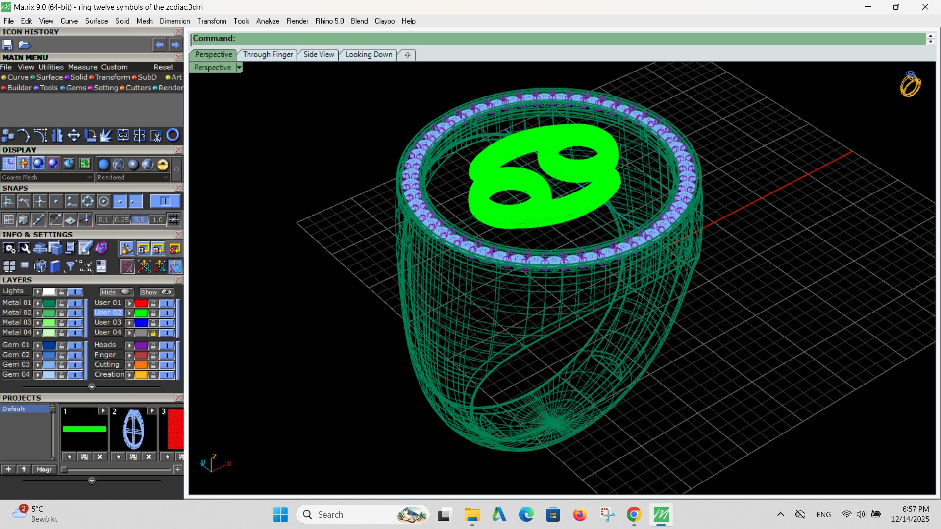Click the blue book icon
The width and height of the screenshot is (941, 529).
(x=55, y=266)
